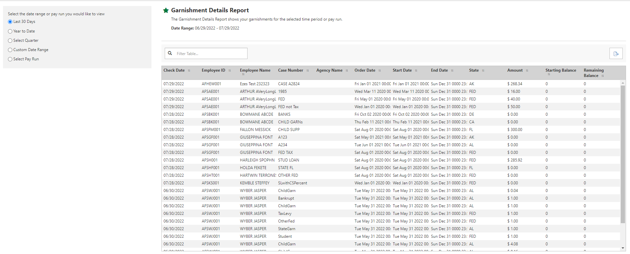Pick the Select Pay Run option
The width and height of the screenshot is (630, 254).
[x=10, y=59]
